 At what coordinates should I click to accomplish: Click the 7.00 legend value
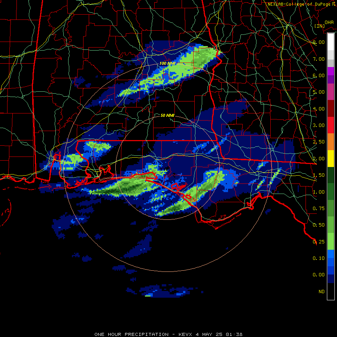click(319, 59)
